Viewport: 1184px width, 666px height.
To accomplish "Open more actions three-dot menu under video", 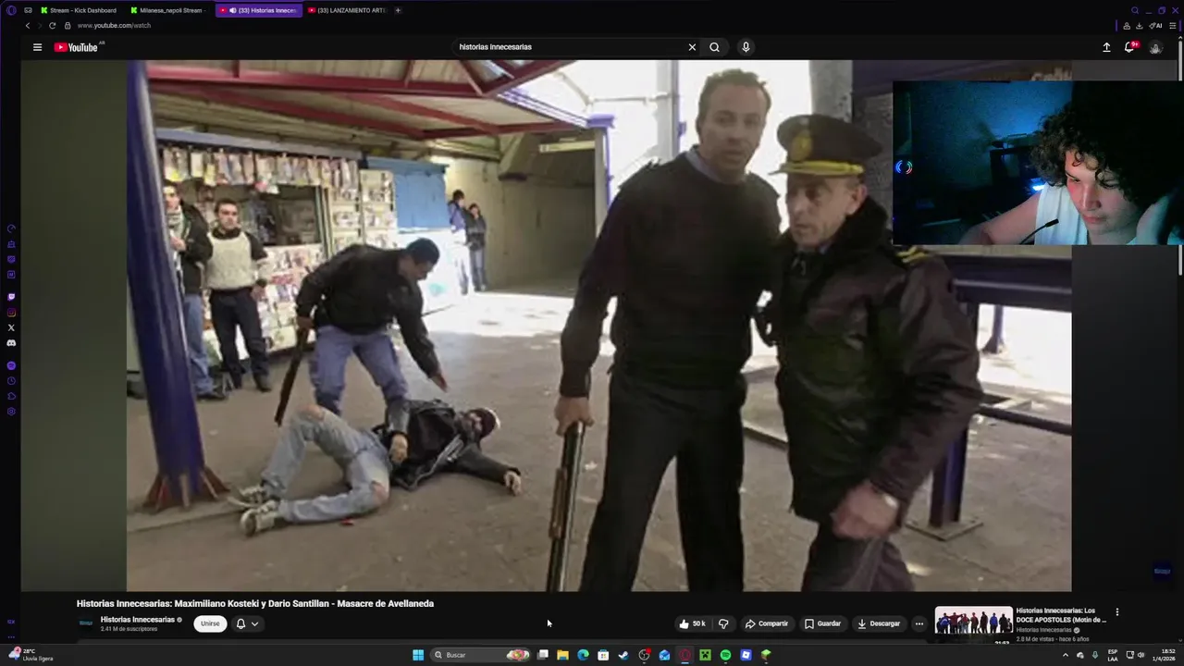I will pos(919,623).
